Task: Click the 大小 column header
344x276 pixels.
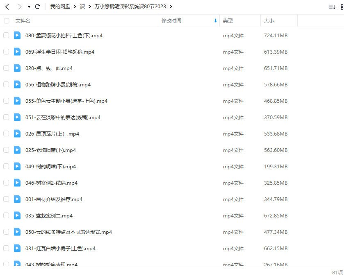Action: [x=269, y=20]
